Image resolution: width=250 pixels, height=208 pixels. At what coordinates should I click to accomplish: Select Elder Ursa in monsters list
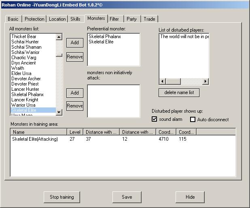33,73
